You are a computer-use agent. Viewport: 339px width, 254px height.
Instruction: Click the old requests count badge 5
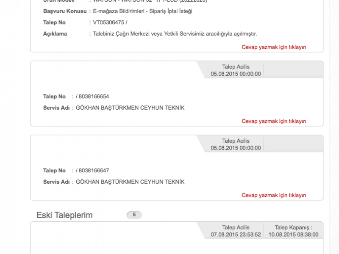(134, 215)
